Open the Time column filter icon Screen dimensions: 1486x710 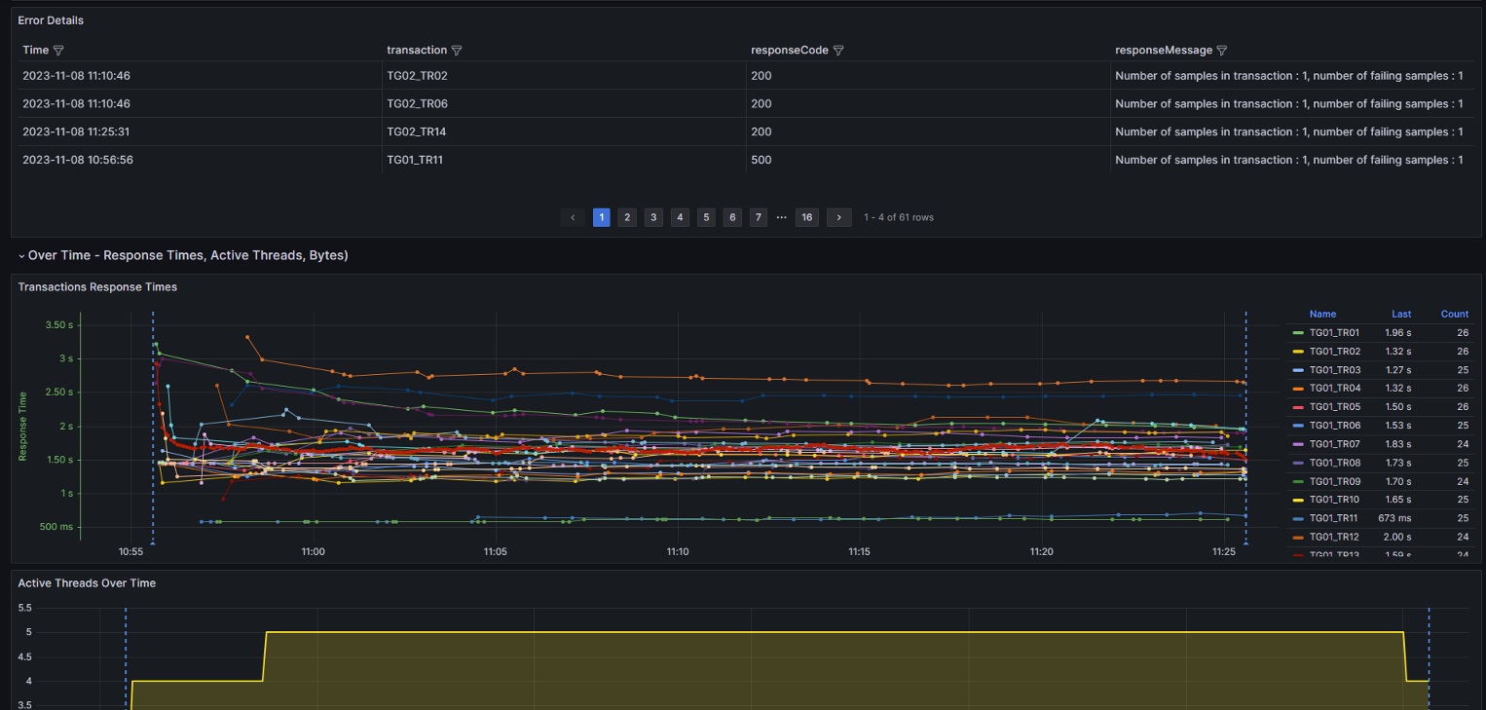[x=58, y=51]
